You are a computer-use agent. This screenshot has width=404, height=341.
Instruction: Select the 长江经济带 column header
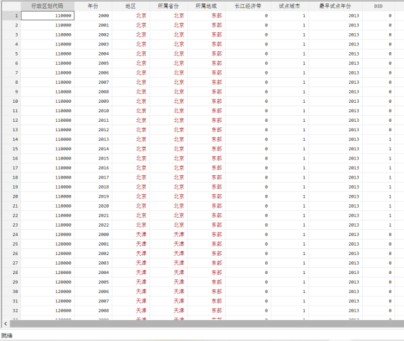(x=248, y=6)
